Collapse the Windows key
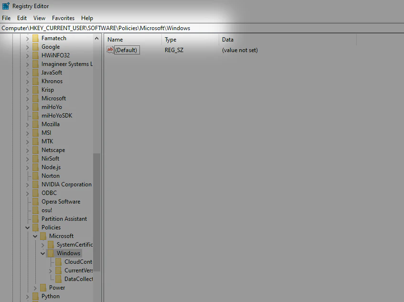Image resolution: width=404 pixels, height=302 pixels. [43, 254]
